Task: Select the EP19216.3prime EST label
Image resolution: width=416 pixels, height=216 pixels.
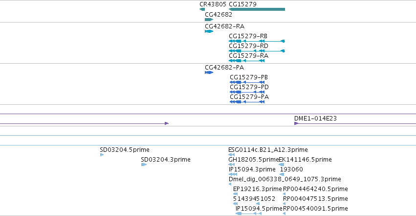Action: point(257,189)
